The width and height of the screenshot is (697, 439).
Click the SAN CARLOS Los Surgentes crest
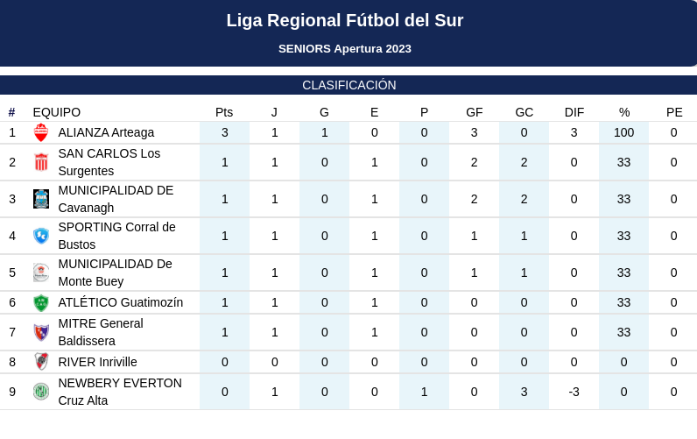pos(41,162)
